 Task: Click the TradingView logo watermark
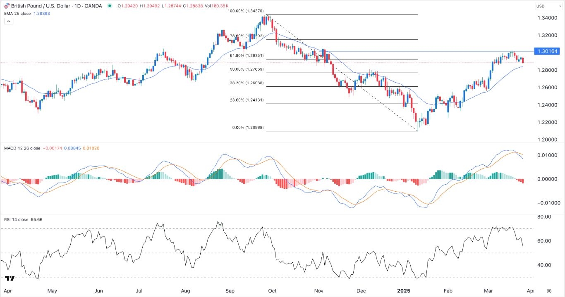pos(10,278)
